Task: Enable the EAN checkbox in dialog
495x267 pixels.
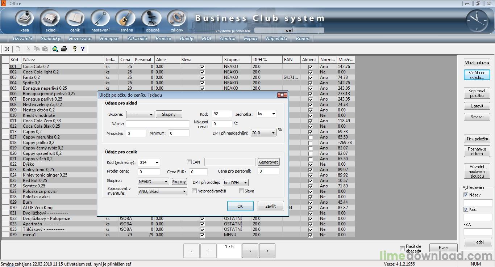Action: [189, 162]
